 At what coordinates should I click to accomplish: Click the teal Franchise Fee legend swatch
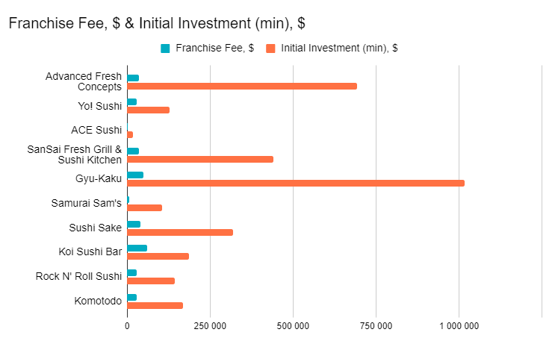point(165,49)
